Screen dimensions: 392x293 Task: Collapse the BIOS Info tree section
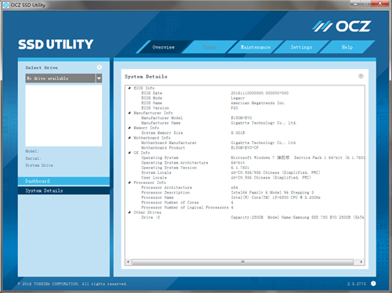[129, 88]
